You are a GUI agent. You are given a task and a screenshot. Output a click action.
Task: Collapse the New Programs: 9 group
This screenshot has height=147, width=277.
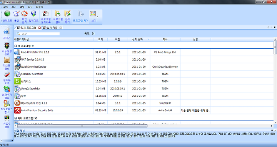coord(15,46)
